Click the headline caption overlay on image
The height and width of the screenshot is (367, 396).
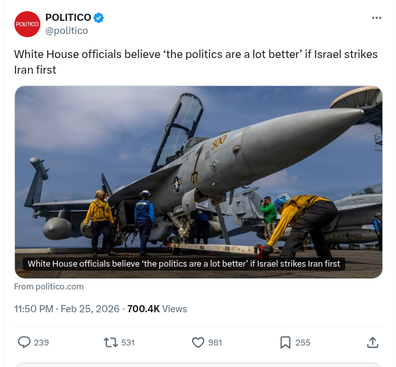tap(184, 264)
